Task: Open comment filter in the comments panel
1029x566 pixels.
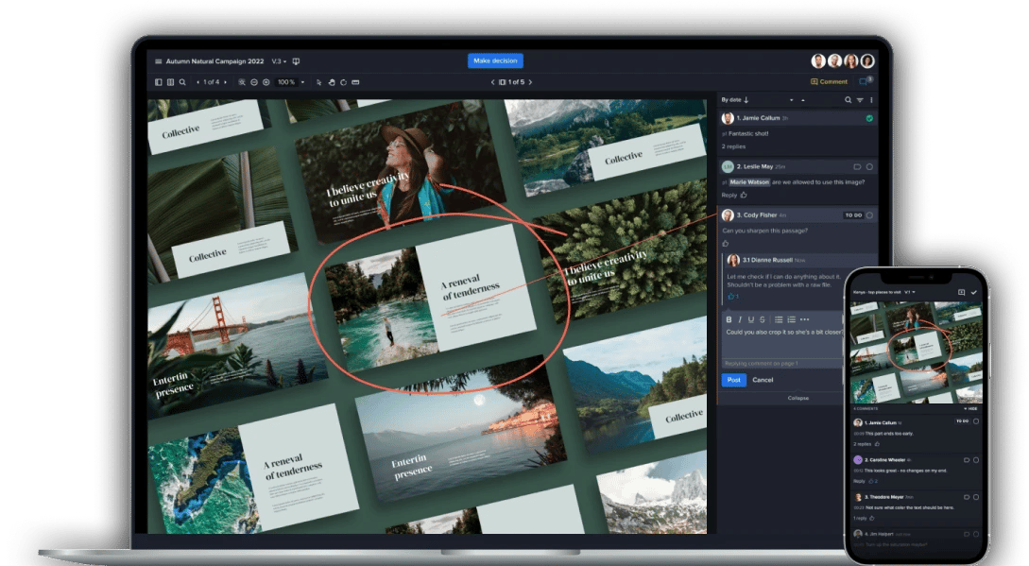Action: (x=858, y=100)
